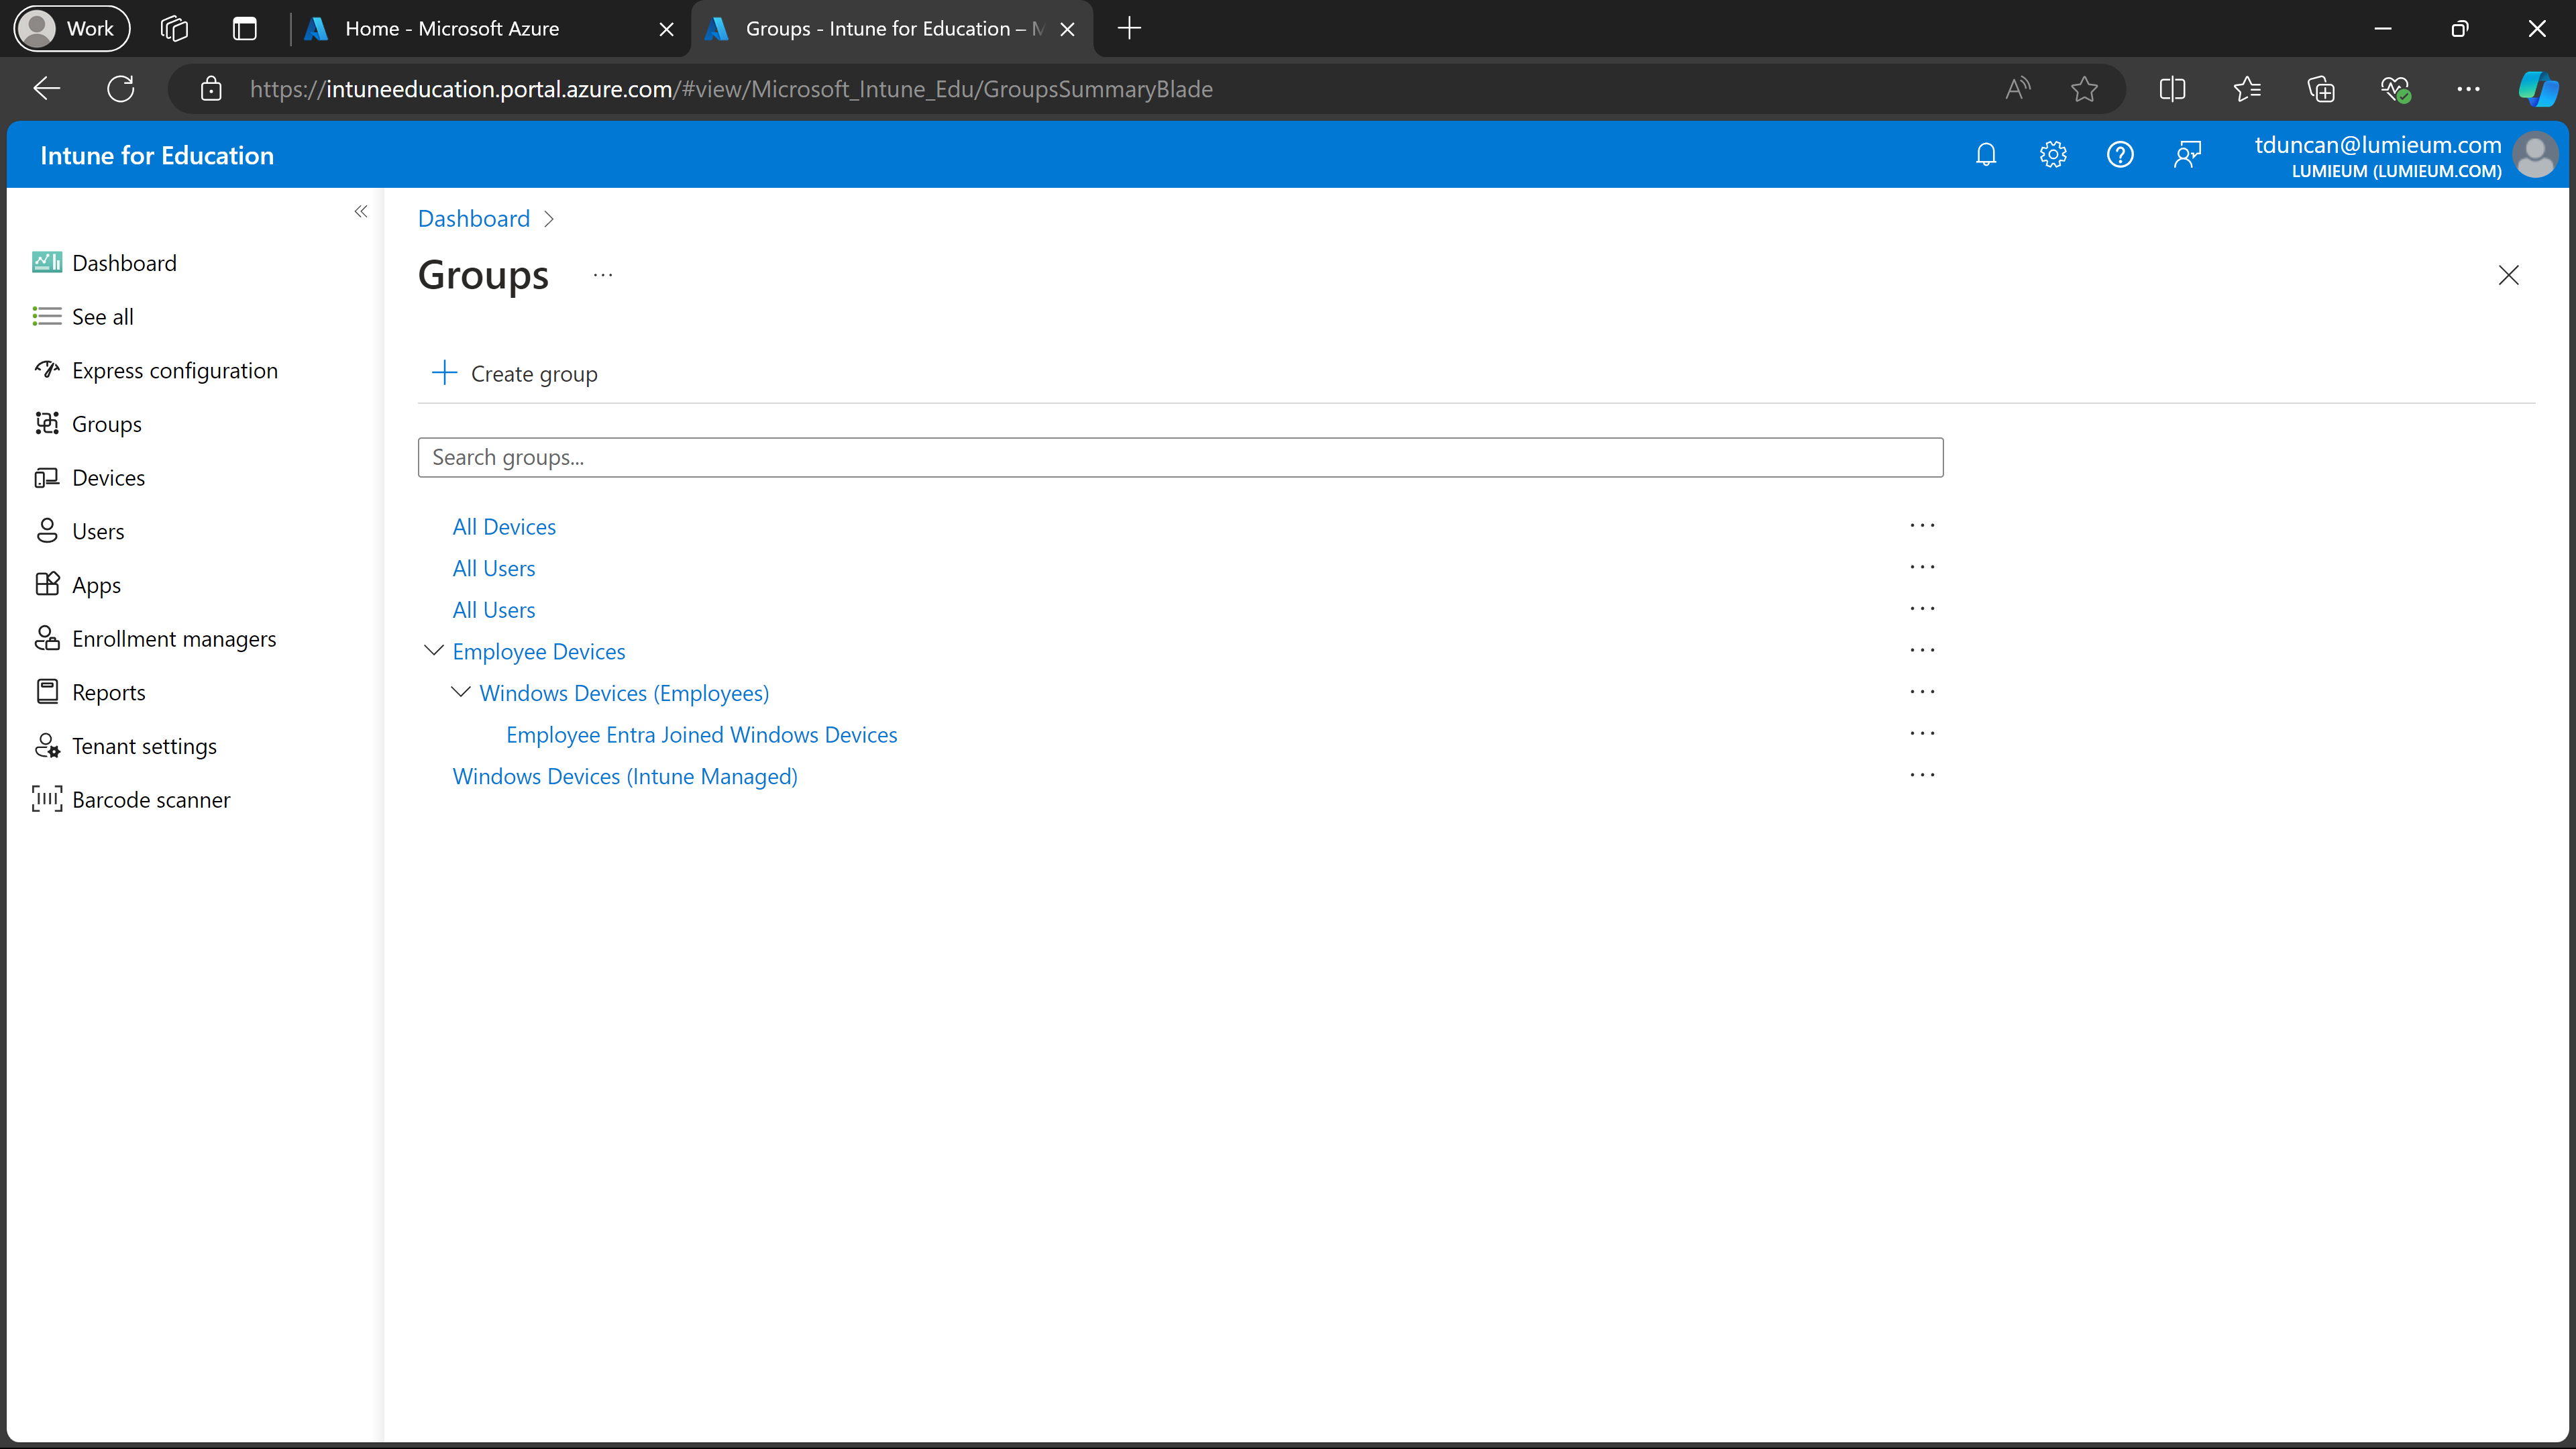Open browser Collections icon
The width and height of the screenshot is (2576, 1449).
2320,89
